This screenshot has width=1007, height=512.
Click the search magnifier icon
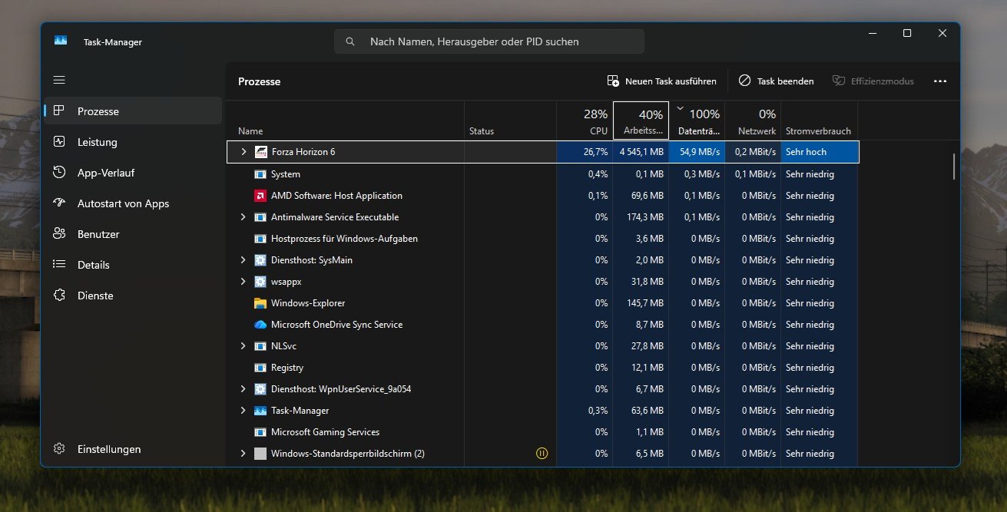(x=350, y=41)
